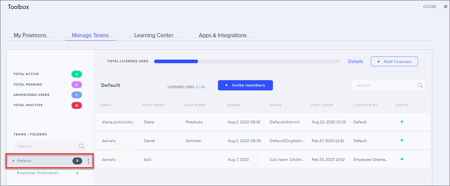The image size is (450, 186).
Task: Sort by the LICENCED BY column header
Action: 365,105
